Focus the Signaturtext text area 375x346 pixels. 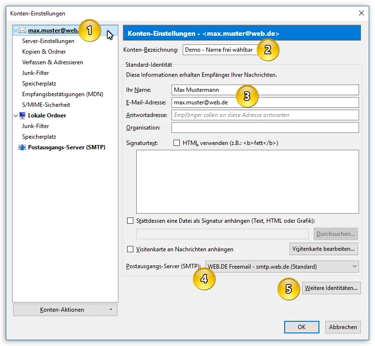[x=247, y=182]
